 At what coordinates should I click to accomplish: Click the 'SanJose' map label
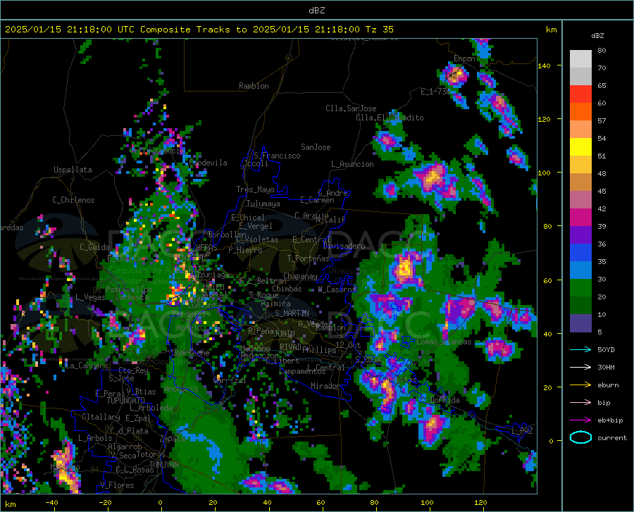pos(316,147)
